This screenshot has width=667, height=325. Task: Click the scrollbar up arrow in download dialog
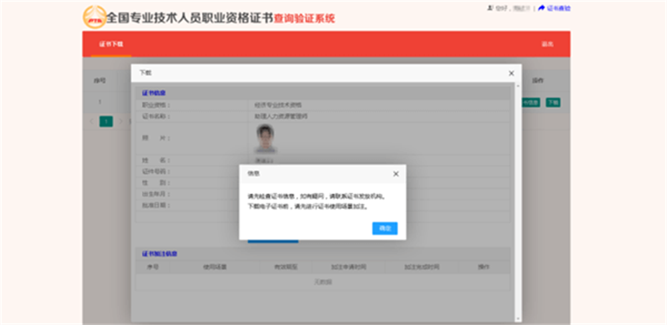pos(518,86)
